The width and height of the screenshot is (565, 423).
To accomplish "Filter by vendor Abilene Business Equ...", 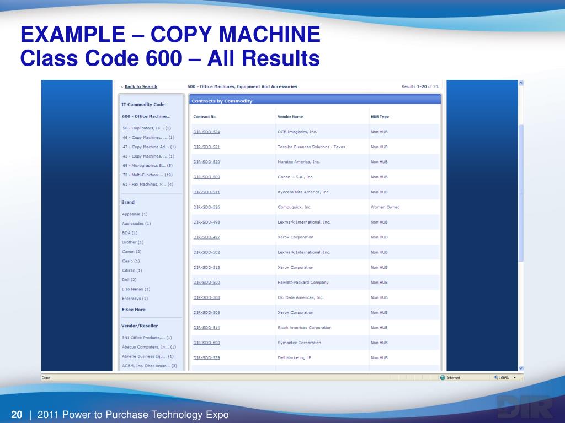I will coord(148,356).
